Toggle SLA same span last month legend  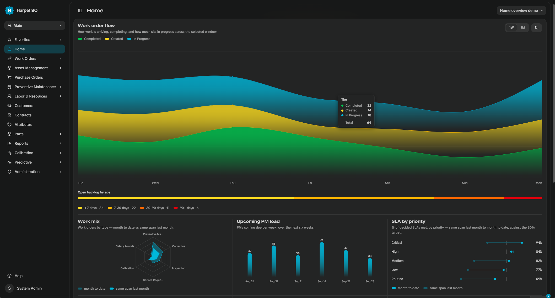(443, 288)
